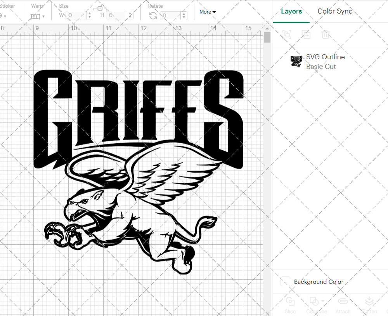The image size is (388, 316).
Task: Increase width using the stepper
Action: pos(90,14)
